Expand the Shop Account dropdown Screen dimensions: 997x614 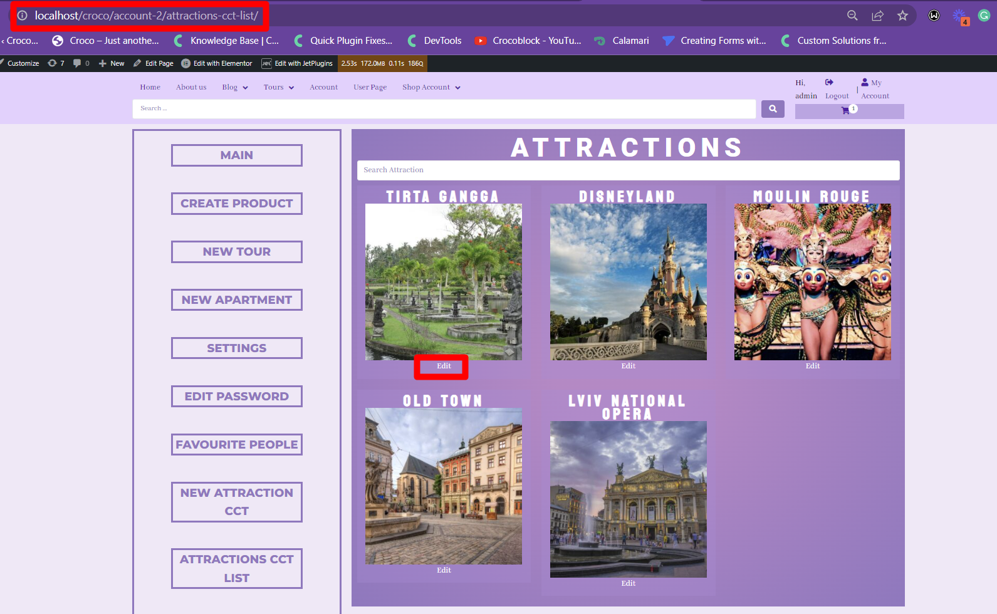[431, 88]
